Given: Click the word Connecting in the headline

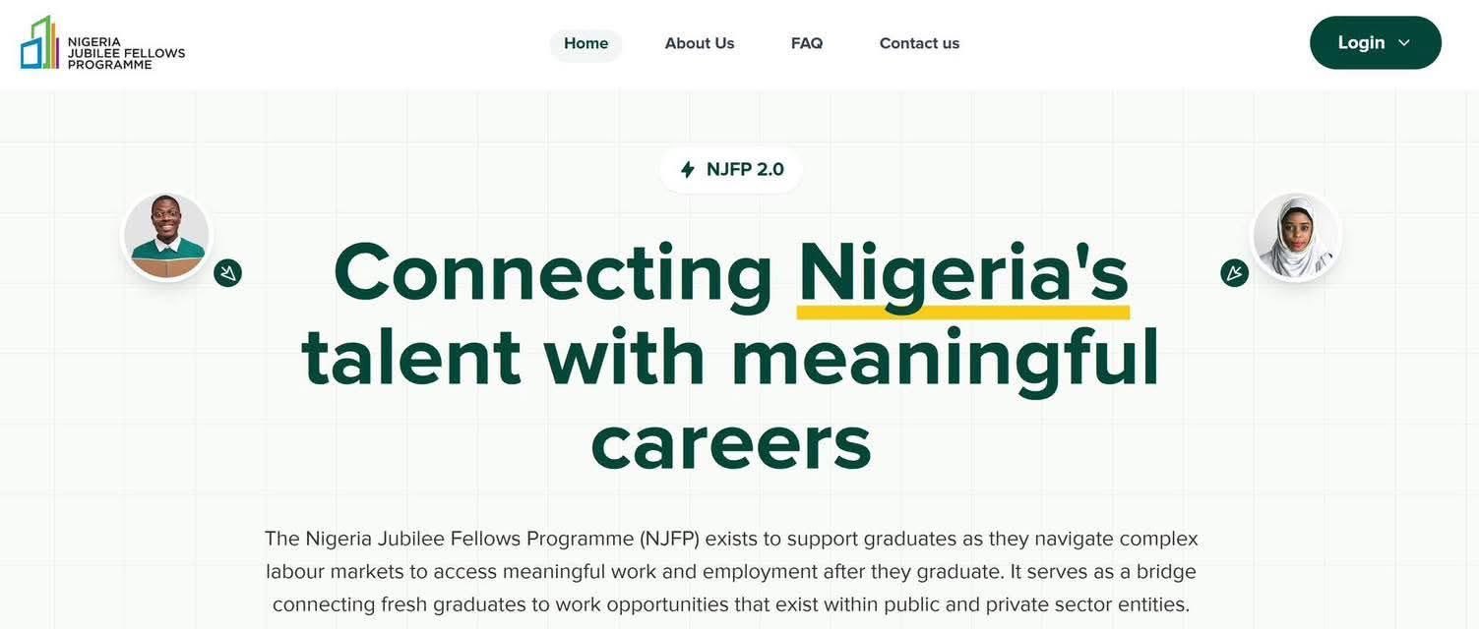Looking at the screenshot, I should [553, 272].
